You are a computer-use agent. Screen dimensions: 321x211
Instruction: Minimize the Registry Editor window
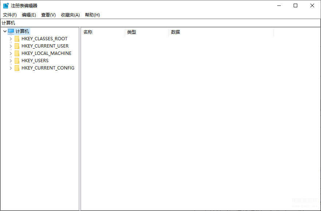pyautogui.click(x=279, y=5)
